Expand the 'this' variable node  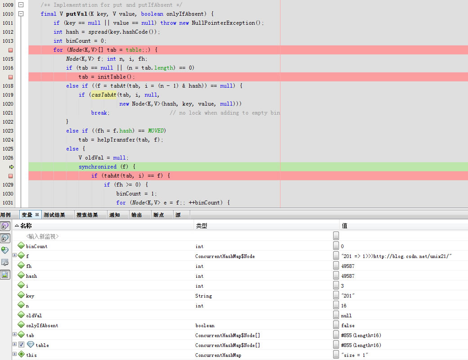tap(14, 354)
